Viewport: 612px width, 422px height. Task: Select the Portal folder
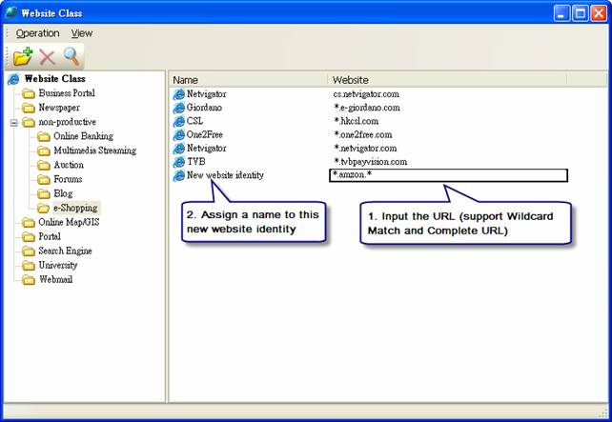click(50, 237)
